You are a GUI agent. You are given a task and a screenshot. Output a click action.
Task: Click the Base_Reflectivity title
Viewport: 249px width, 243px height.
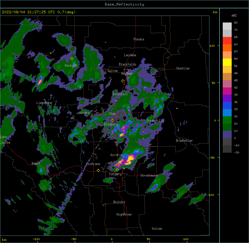[x=125, y=4]
